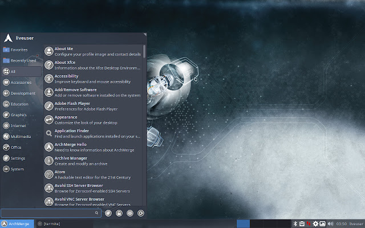The height and width of the screenshot is (228, 365).
Task: Open Adobe Flash Player preferences
Action: (x=93, y=106)
